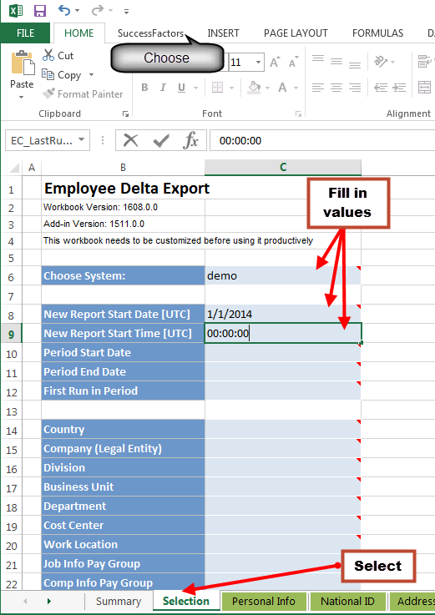Expand the Underline style dropdown
The image size is (435, 615).
195,88
